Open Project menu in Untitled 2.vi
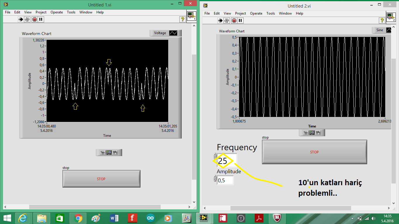Screen dimensions: 399x224 (x=241, y=13)
